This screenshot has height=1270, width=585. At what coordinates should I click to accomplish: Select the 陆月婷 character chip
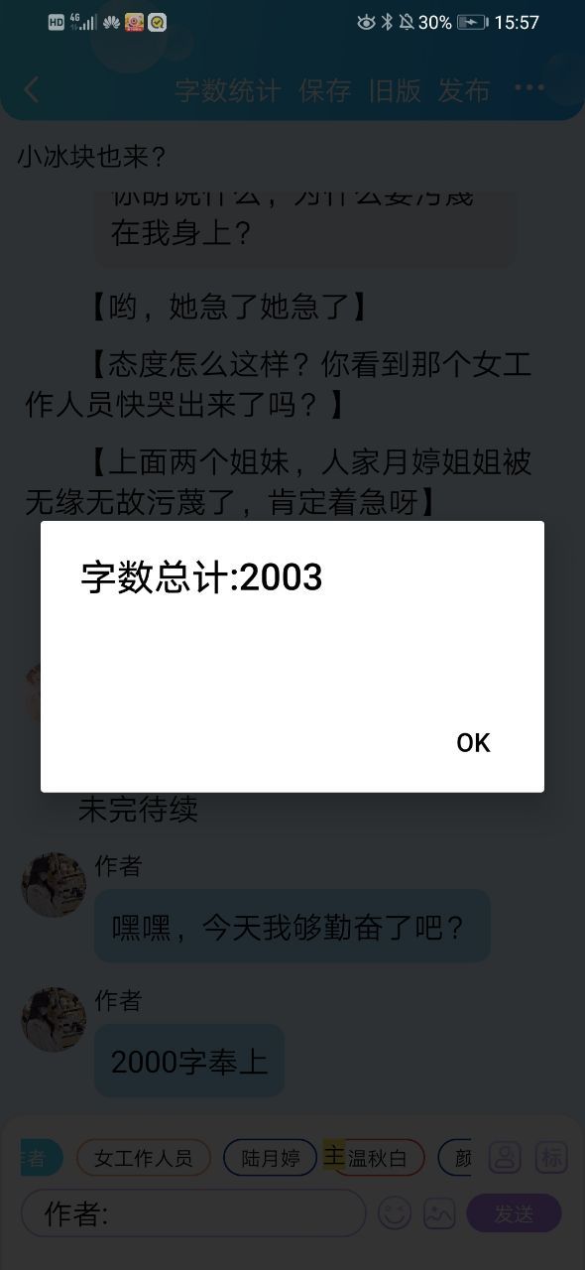click(x=270, y=1158)
